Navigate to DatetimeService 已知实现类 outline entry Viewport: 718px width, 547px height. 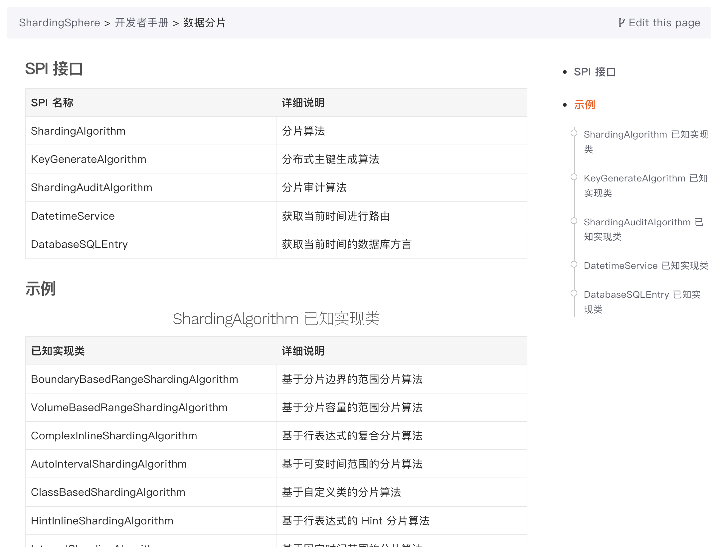pos(646,266)
